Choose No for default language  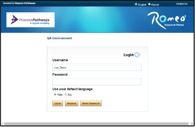pyautogui.click(x=65, y=95)
